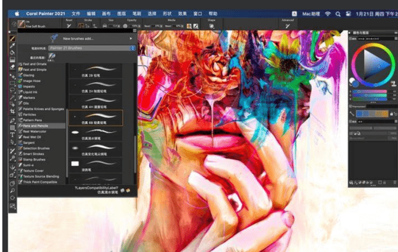The image size is (398, 252).
Task: Click the main color swatch circle
Action: (355, 83)
